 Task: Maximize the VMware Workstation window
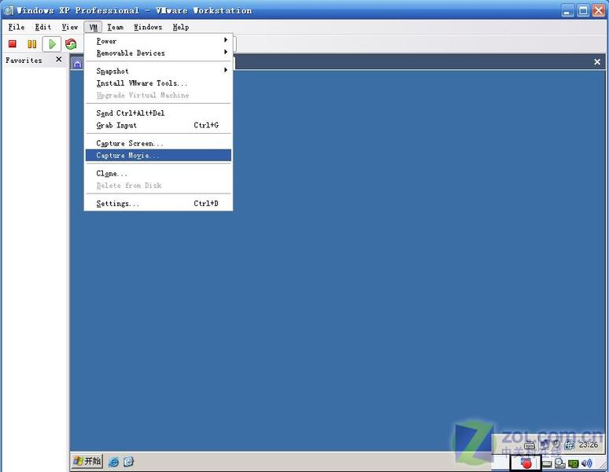pos(583,10)
